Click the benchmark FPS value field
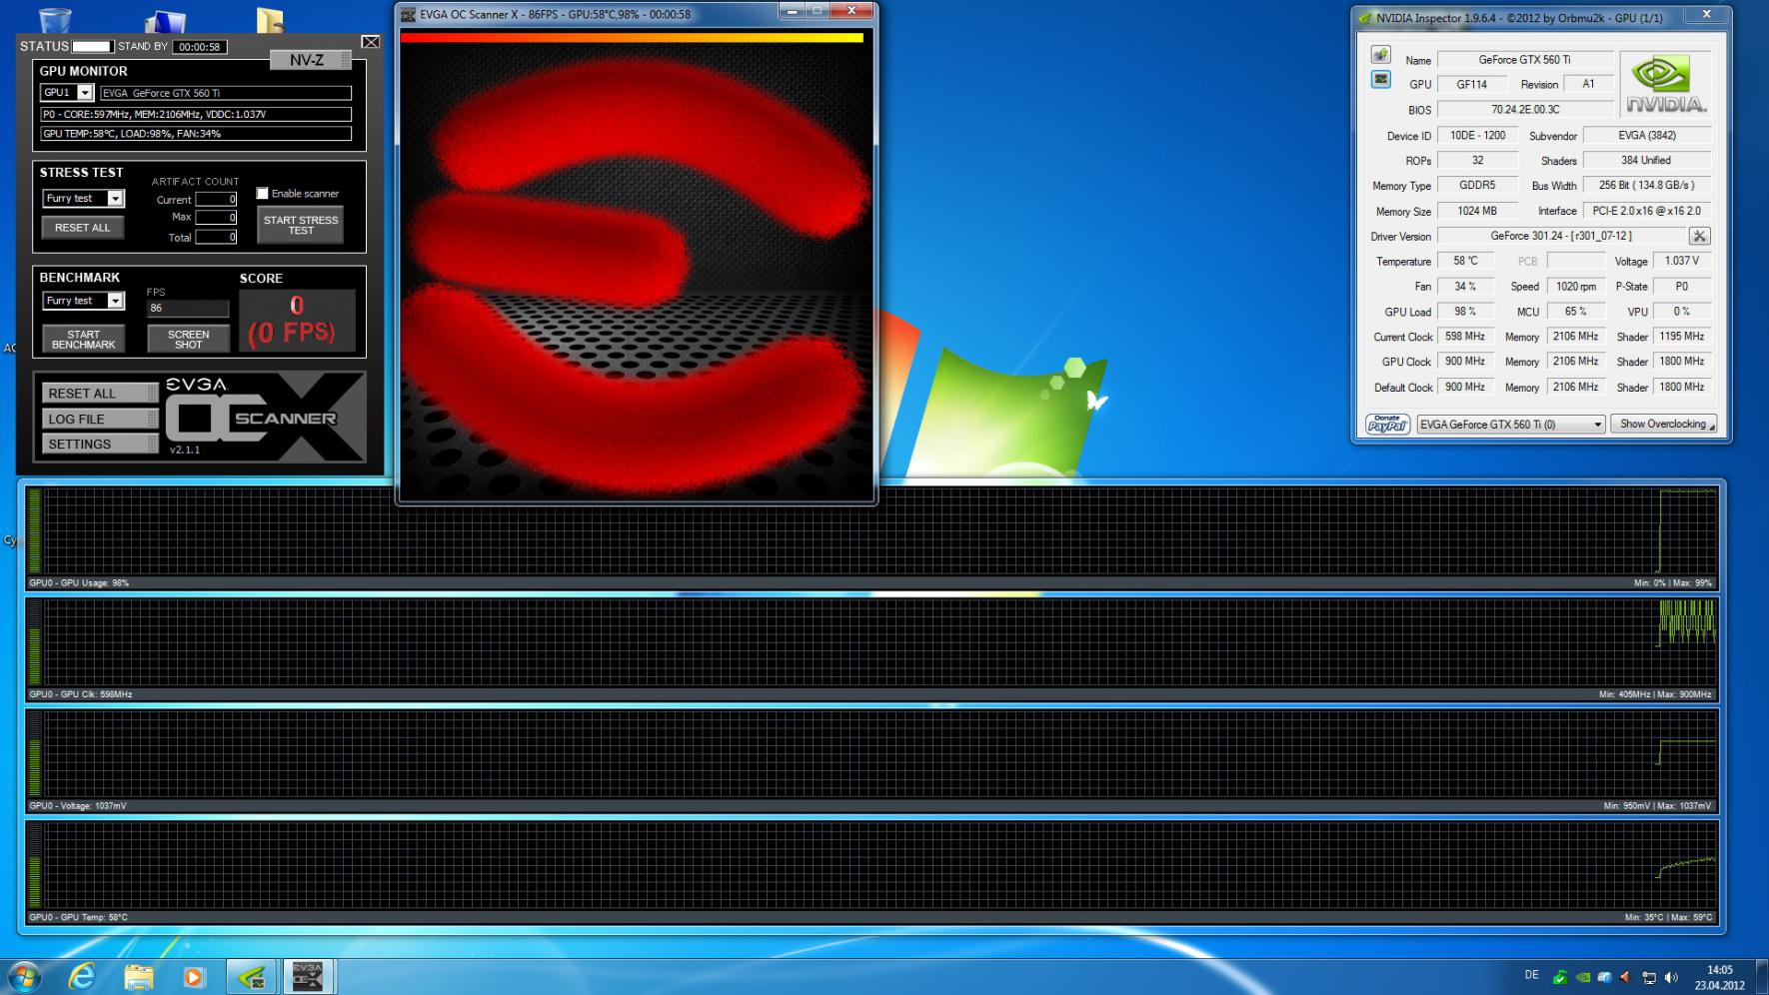This screenshot has width=1769, height=995. click(x=188, y=309)
